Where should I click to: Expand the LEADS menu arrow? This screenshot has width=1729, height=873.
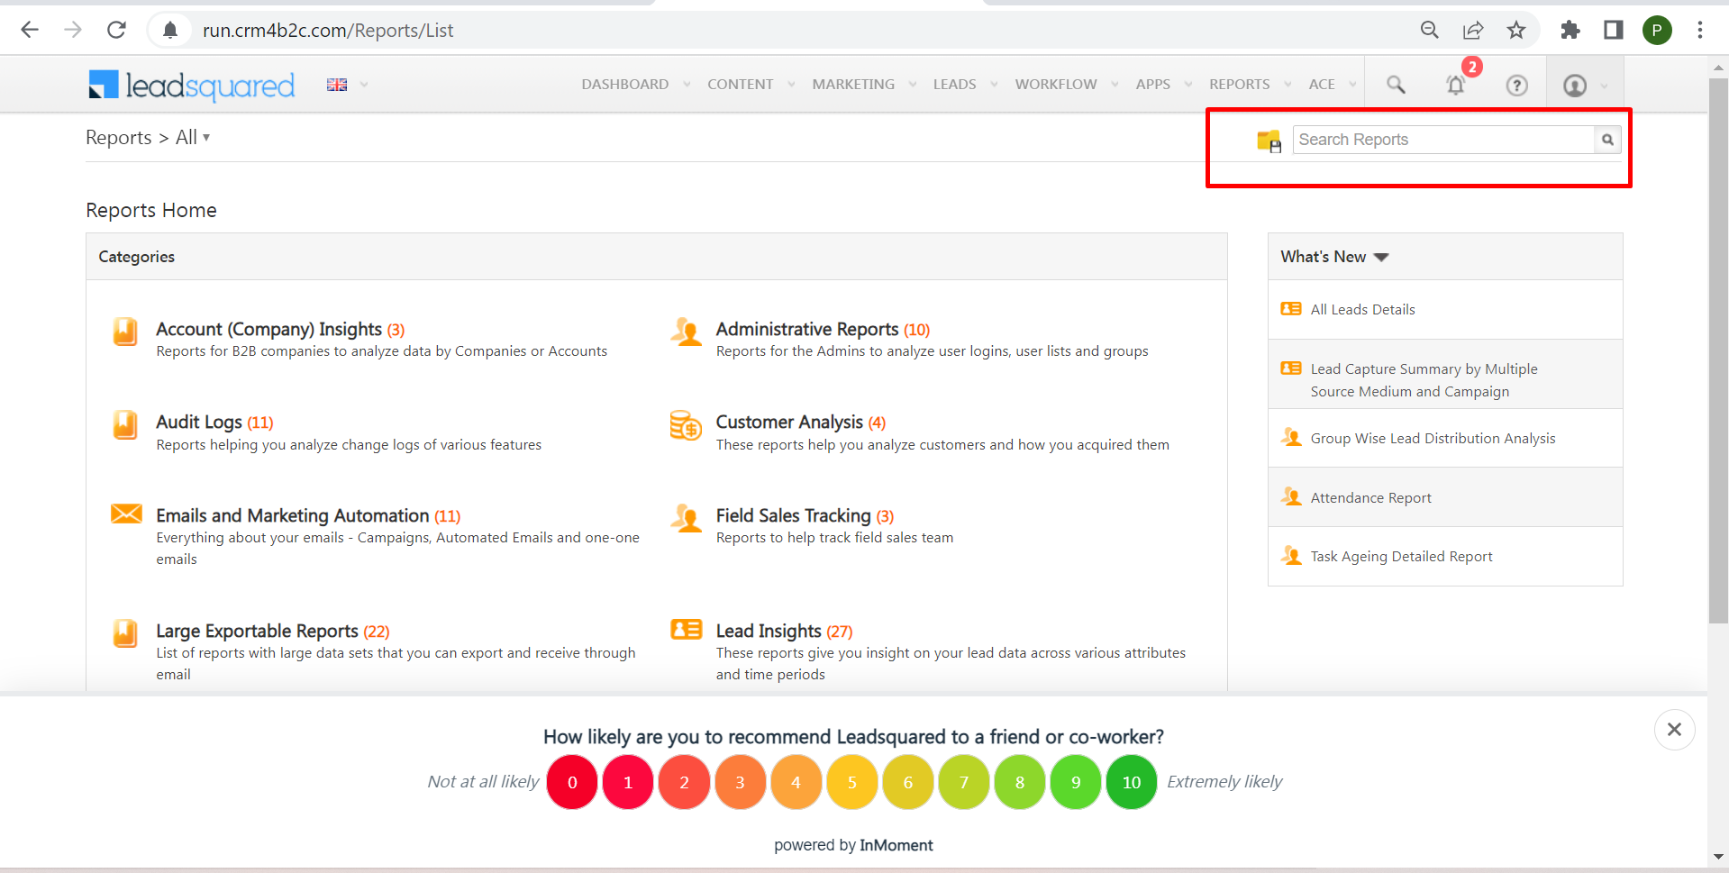[994, 85]
